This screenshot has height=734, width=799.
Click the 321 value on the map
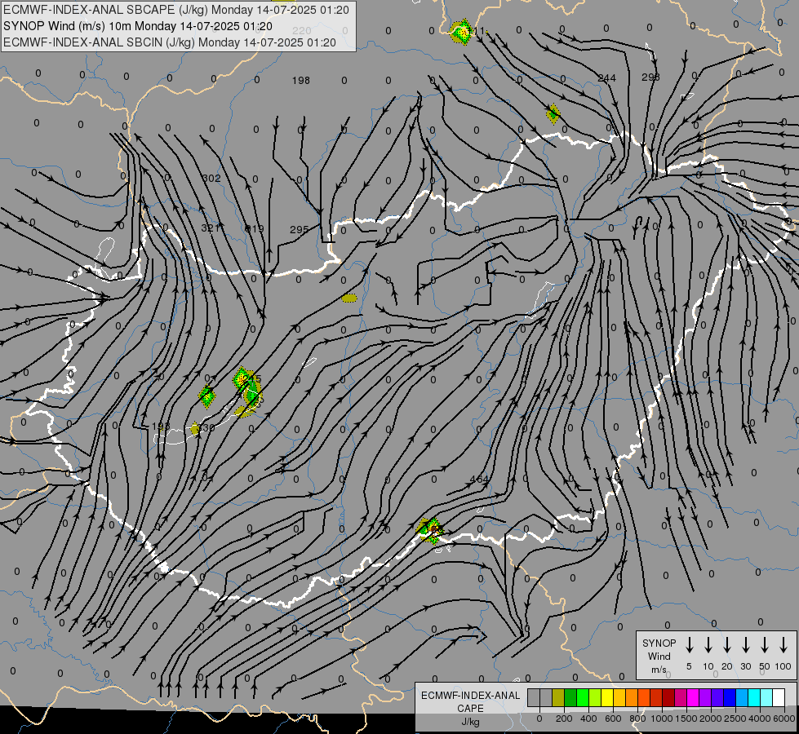pyautogui.click(x=210, y=228)
